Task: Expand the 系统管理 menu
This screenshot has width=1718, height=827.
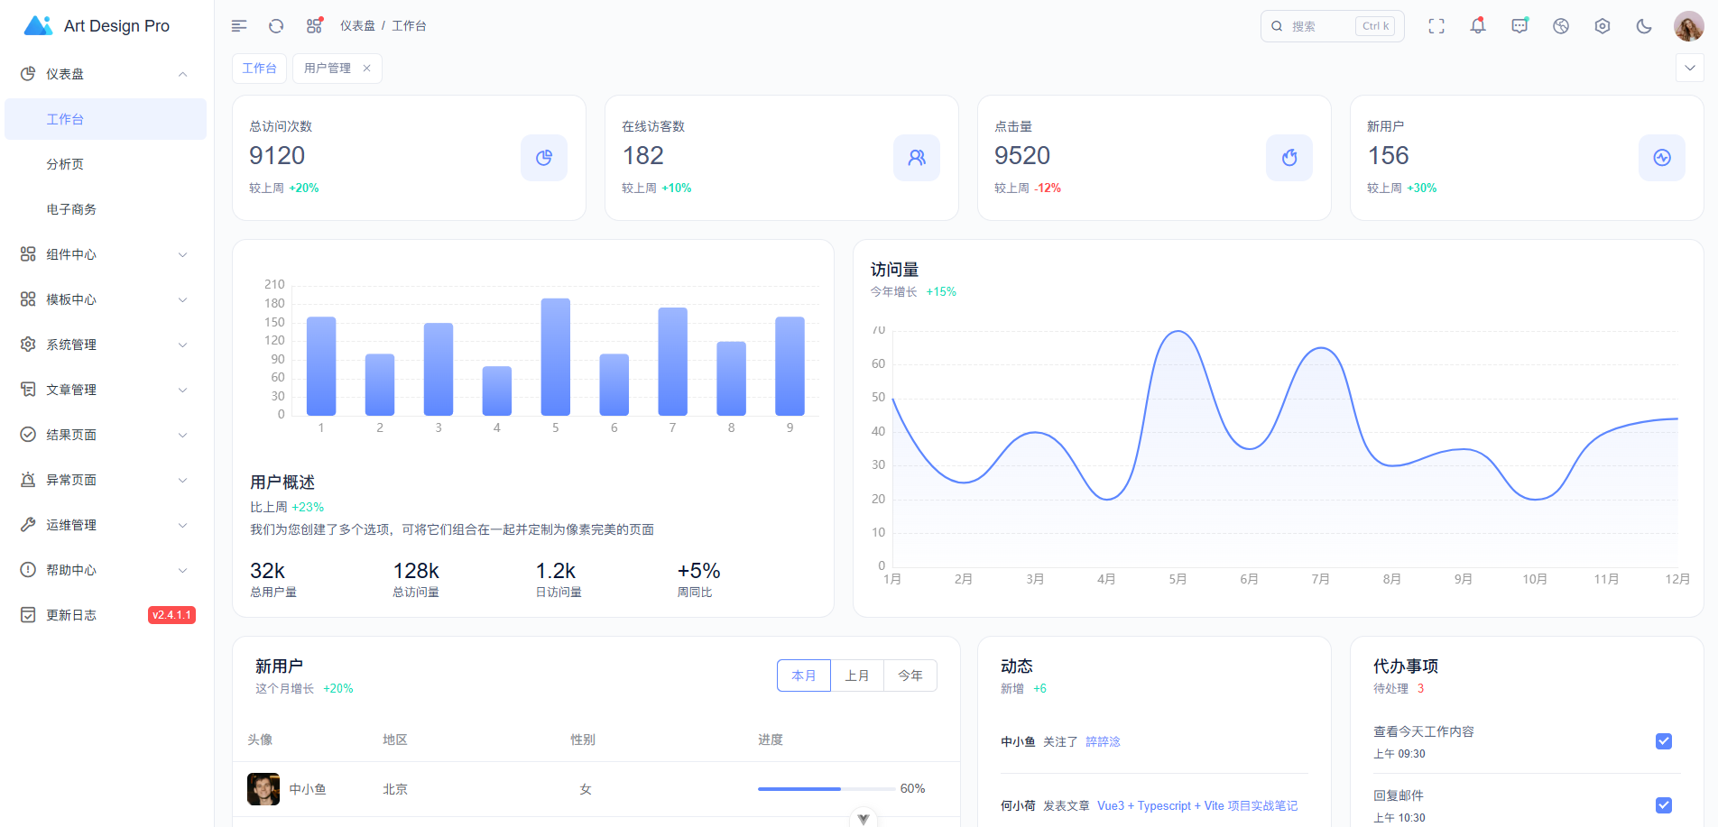Action: point(183,345)
